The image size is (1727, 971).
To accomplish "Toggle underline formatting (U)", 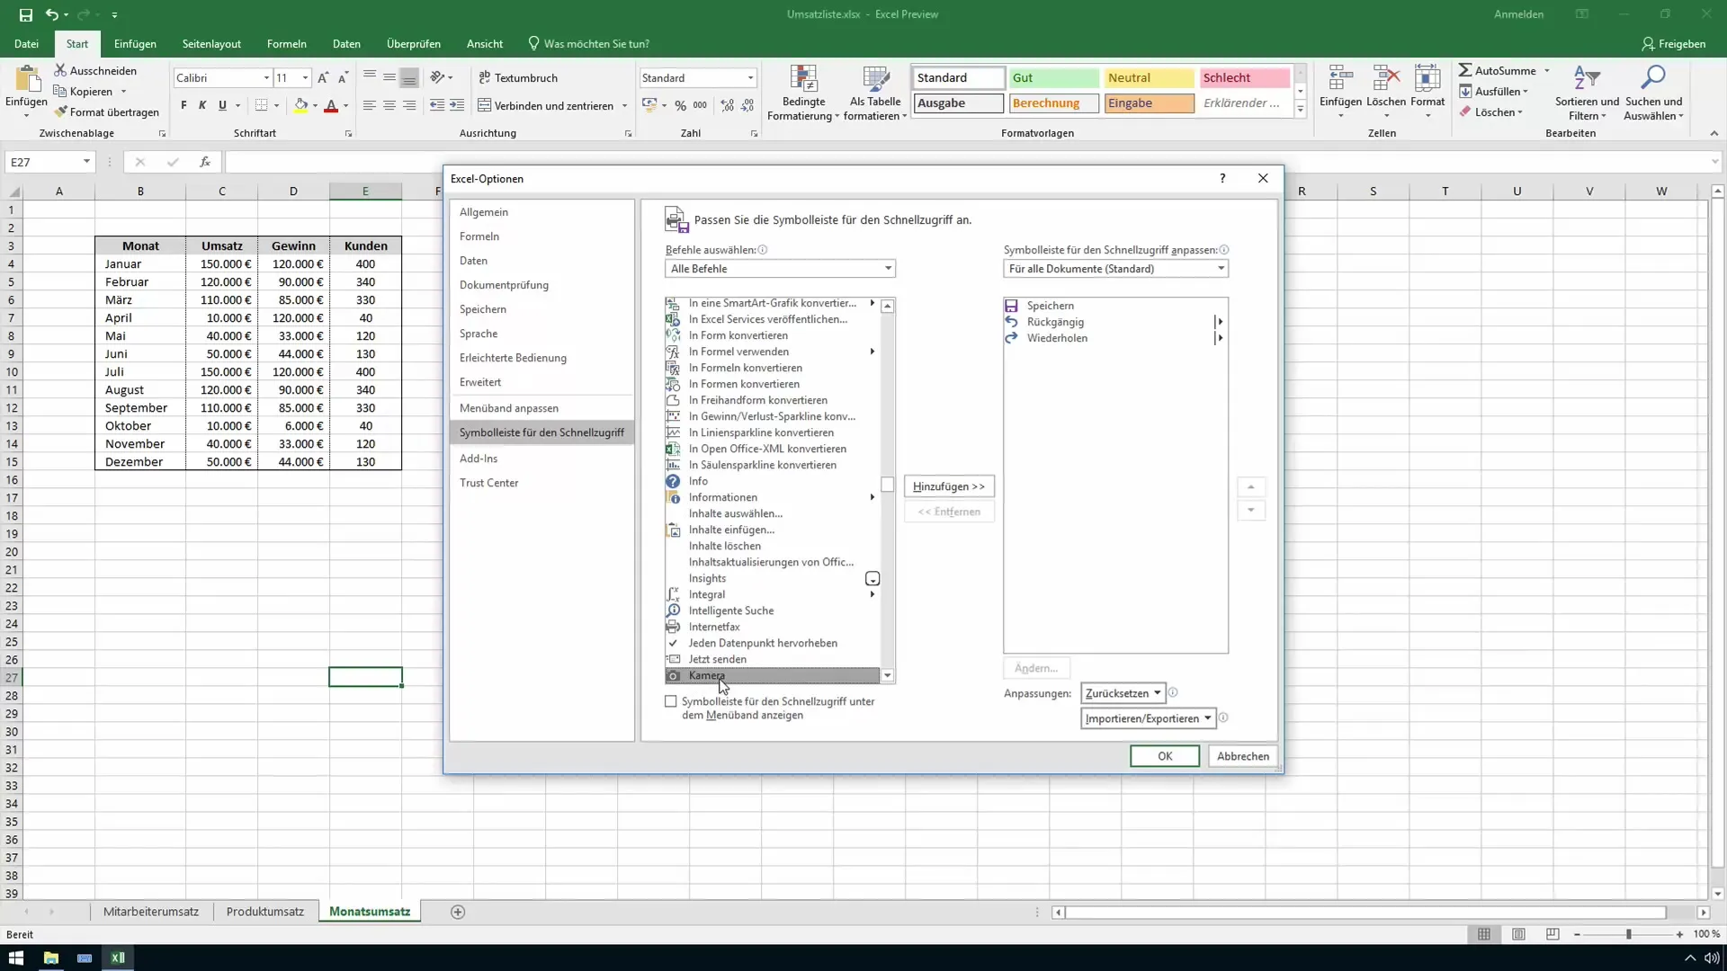I will click(x=222, y=105).
